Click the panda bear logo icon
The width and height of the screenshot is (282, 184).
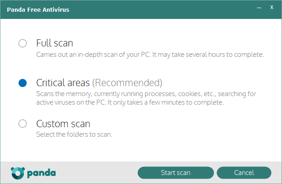tap(18, 173)
